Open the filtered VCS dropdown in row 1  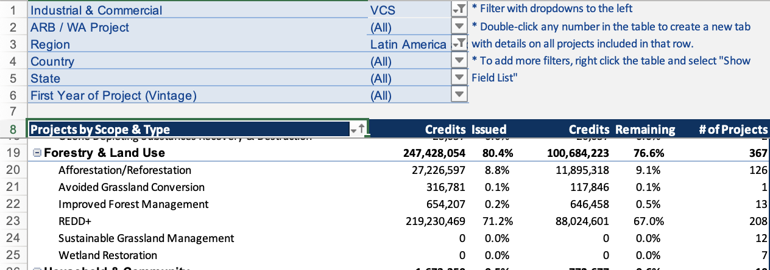(459, 10)
